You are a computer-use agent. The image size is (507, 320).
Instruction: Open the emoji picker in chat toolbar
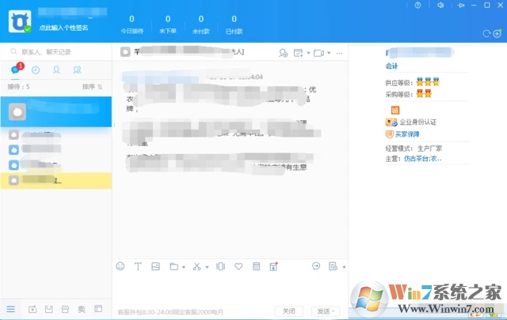[x=120, y=266]
